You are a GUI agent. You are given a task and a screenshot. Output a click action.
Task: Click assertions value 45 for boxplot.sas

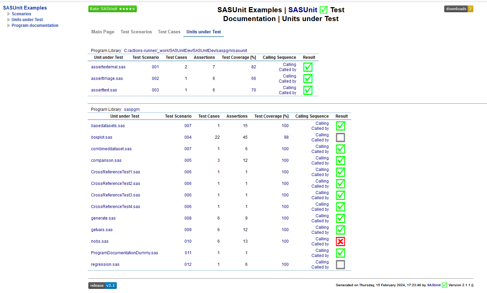pos(245,137)
